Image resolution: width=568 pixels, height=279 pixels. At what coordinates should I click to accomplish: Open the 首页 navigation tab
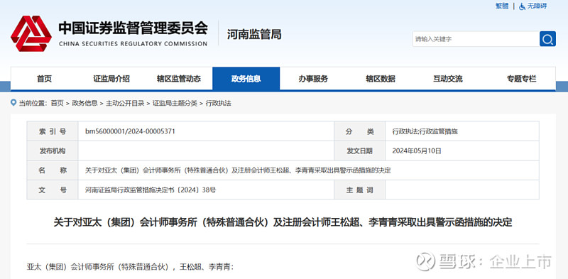pos(44,79)
